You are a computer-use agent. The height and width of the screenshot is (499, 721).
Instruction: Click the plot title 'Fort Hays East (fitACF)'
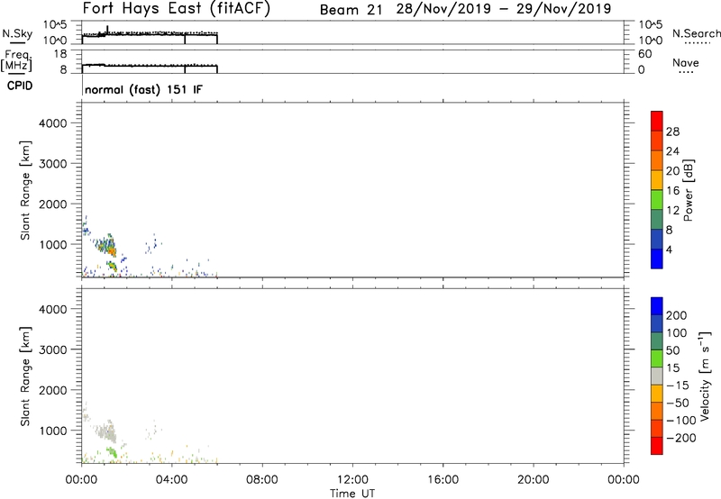(176, 8)
